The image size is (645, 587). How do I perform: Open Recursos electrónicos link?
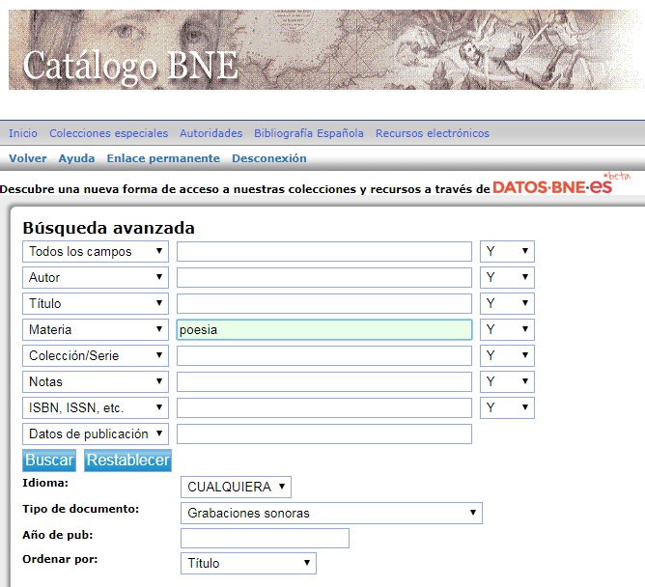pyautogui.click(x=433, y=133)
